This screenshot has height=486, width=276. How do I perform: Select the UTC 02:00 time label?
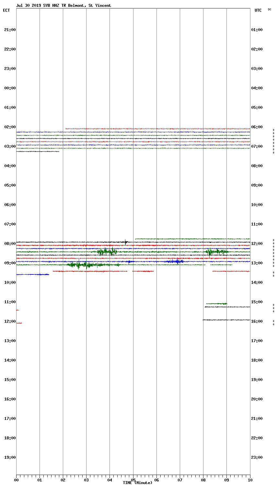click(257, 49)
